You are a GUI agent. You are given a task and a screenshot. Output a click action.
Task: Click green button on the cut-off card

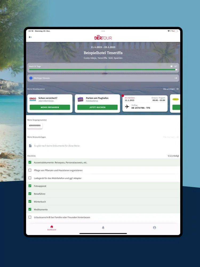pos(176,107)
